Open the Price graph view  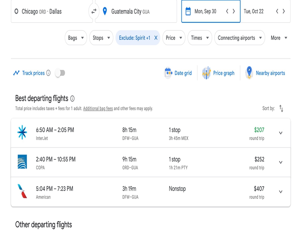pos(218,73)
